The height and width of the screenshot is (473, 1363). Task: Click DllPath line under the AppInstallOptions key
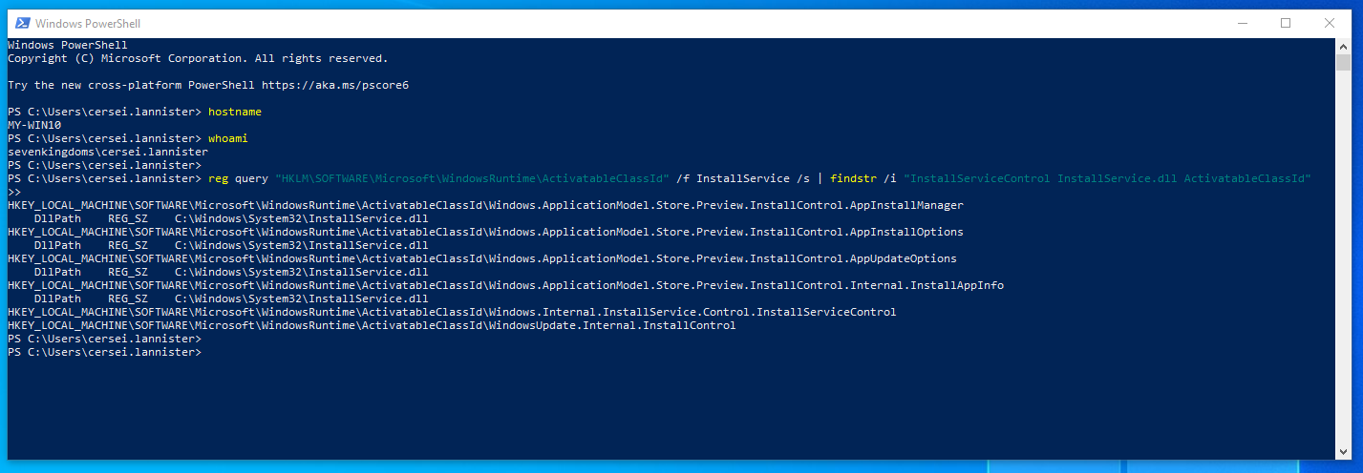[231, 245]
